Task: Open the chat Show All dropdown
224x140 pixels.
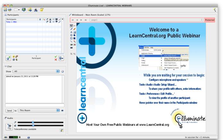Action: click(37, 71)
